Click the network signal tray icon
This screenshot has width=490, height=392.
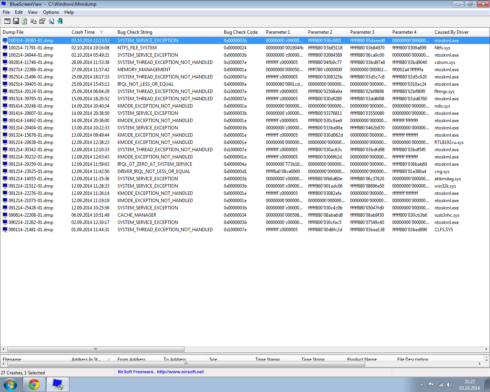click(440, 385)
